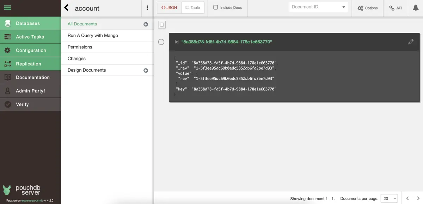This screenshot has width=423, height=204.
Task: Go to the next page of documents
Action: [x=418, y=198]
